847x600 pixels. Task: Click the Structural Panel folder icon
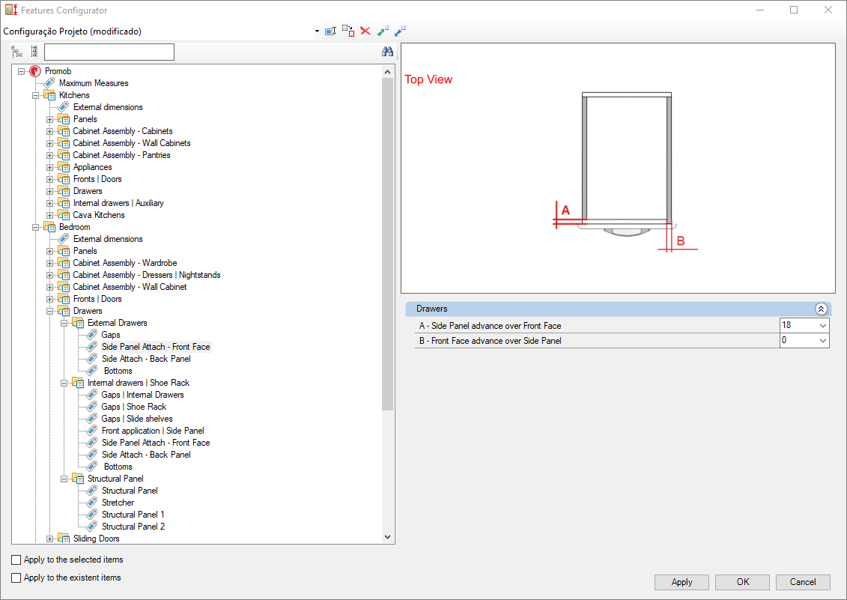78,479
